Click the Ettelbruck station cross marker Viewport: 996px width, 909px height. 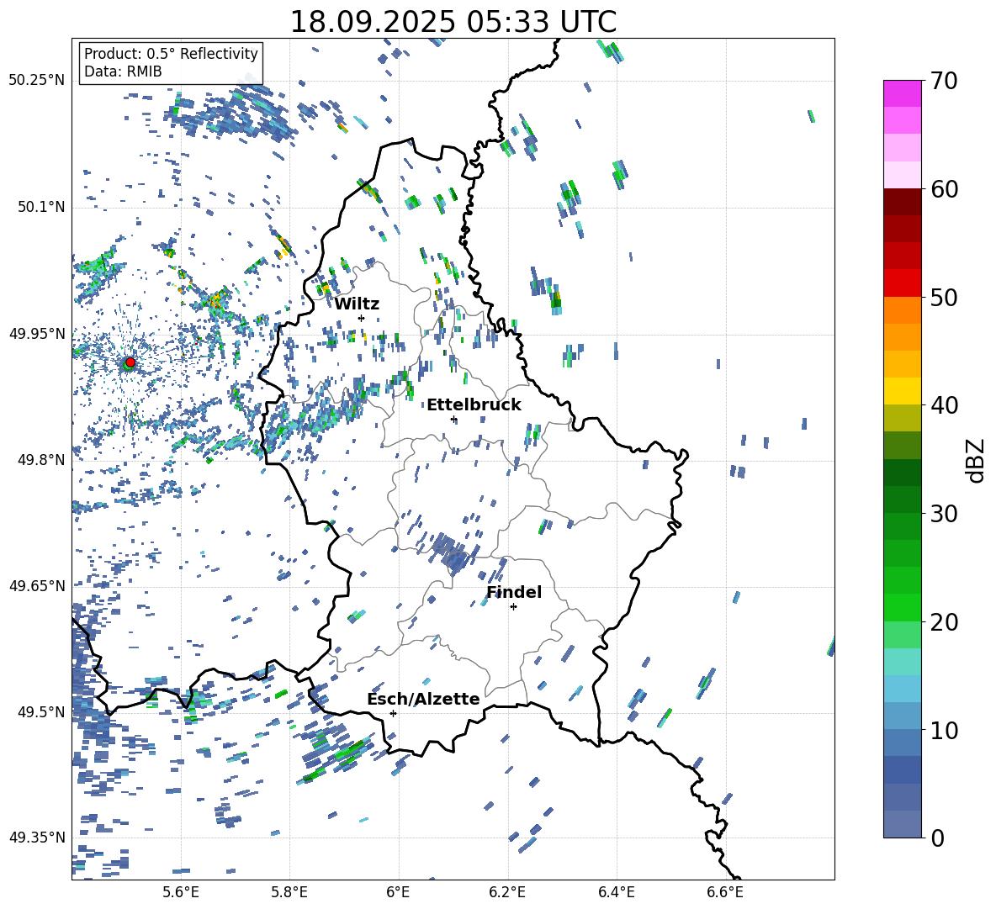pyautogui.click(x=453, y=419)
